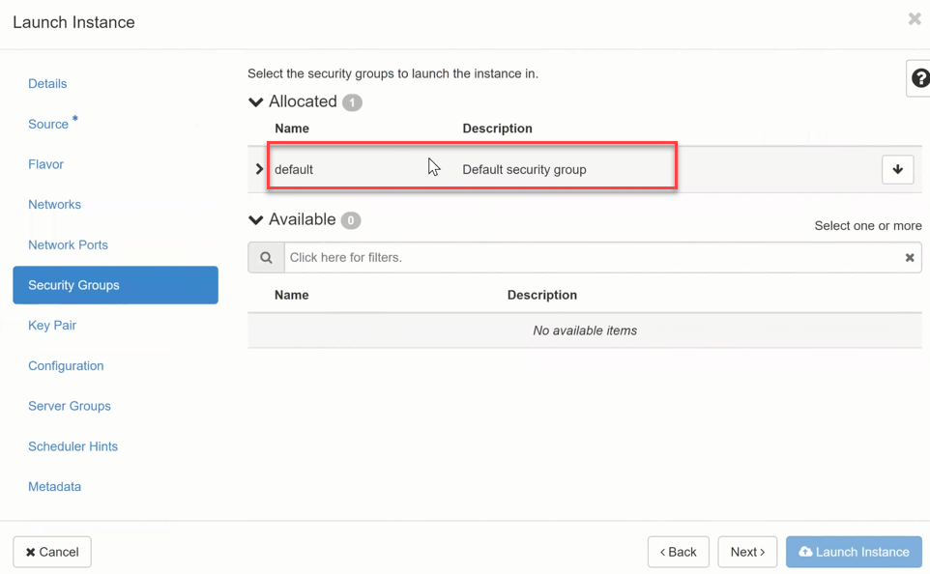The width and height of the screenshot is (930, 574).
Task: Click the Back button
Action: [678, 552]
